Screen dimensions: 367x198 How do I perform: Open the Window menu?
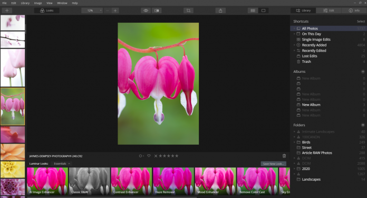click(x=62, y=3)
